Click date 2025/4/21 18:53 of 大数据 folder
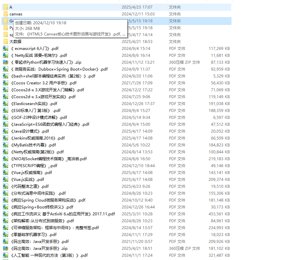Image resolution: width=287 pixels, height=260 pixels. click(x=137, y=42)
